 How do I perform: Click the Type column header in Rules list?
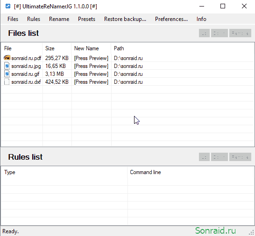pos(64,172)
